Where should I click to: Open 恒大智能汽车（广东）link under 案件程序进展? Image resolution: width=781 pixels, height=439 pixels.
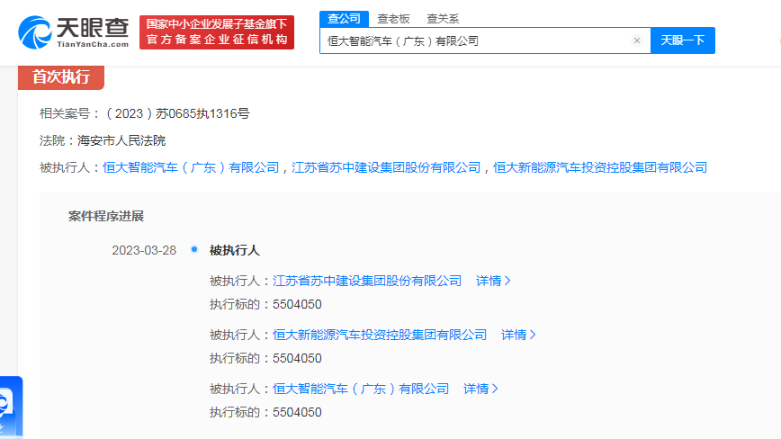(x=361, y=389)
